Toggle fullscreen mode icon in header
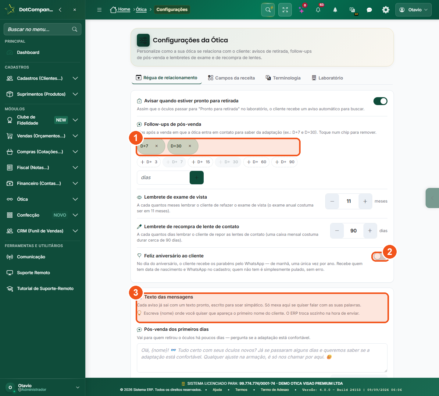439x396 pixels. [x=285, y=10]
